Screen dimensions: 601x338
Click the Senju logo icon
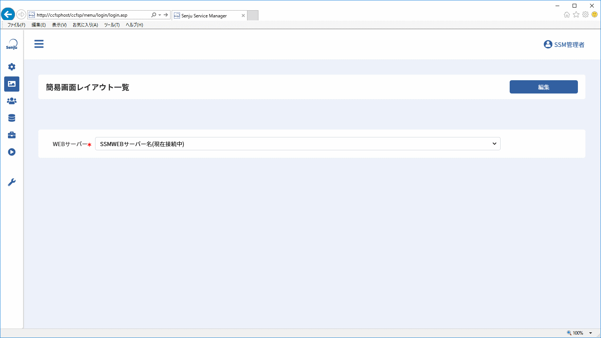pos(12,44)
